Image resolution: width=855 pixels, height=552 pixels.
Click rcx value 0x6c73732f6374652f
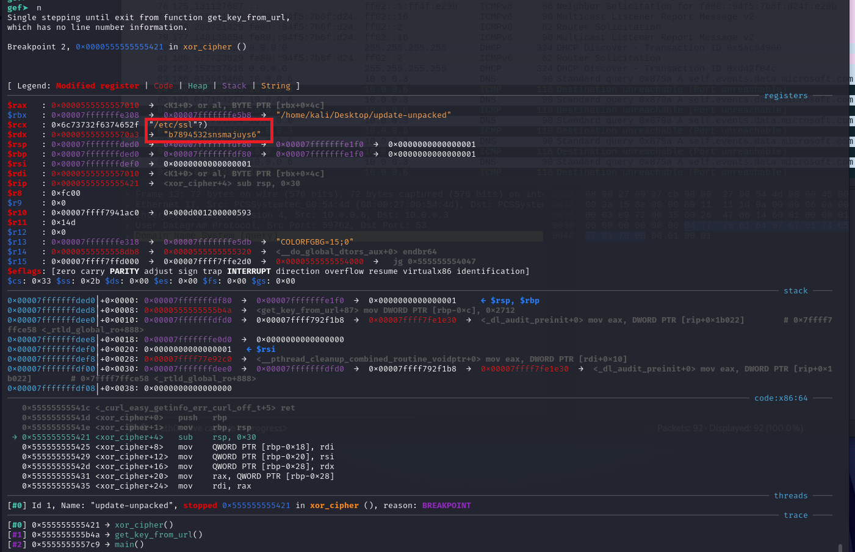coord(95,125)
